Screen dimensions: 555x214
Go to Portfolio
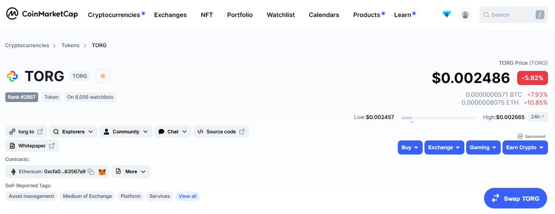tap(240, 15)
